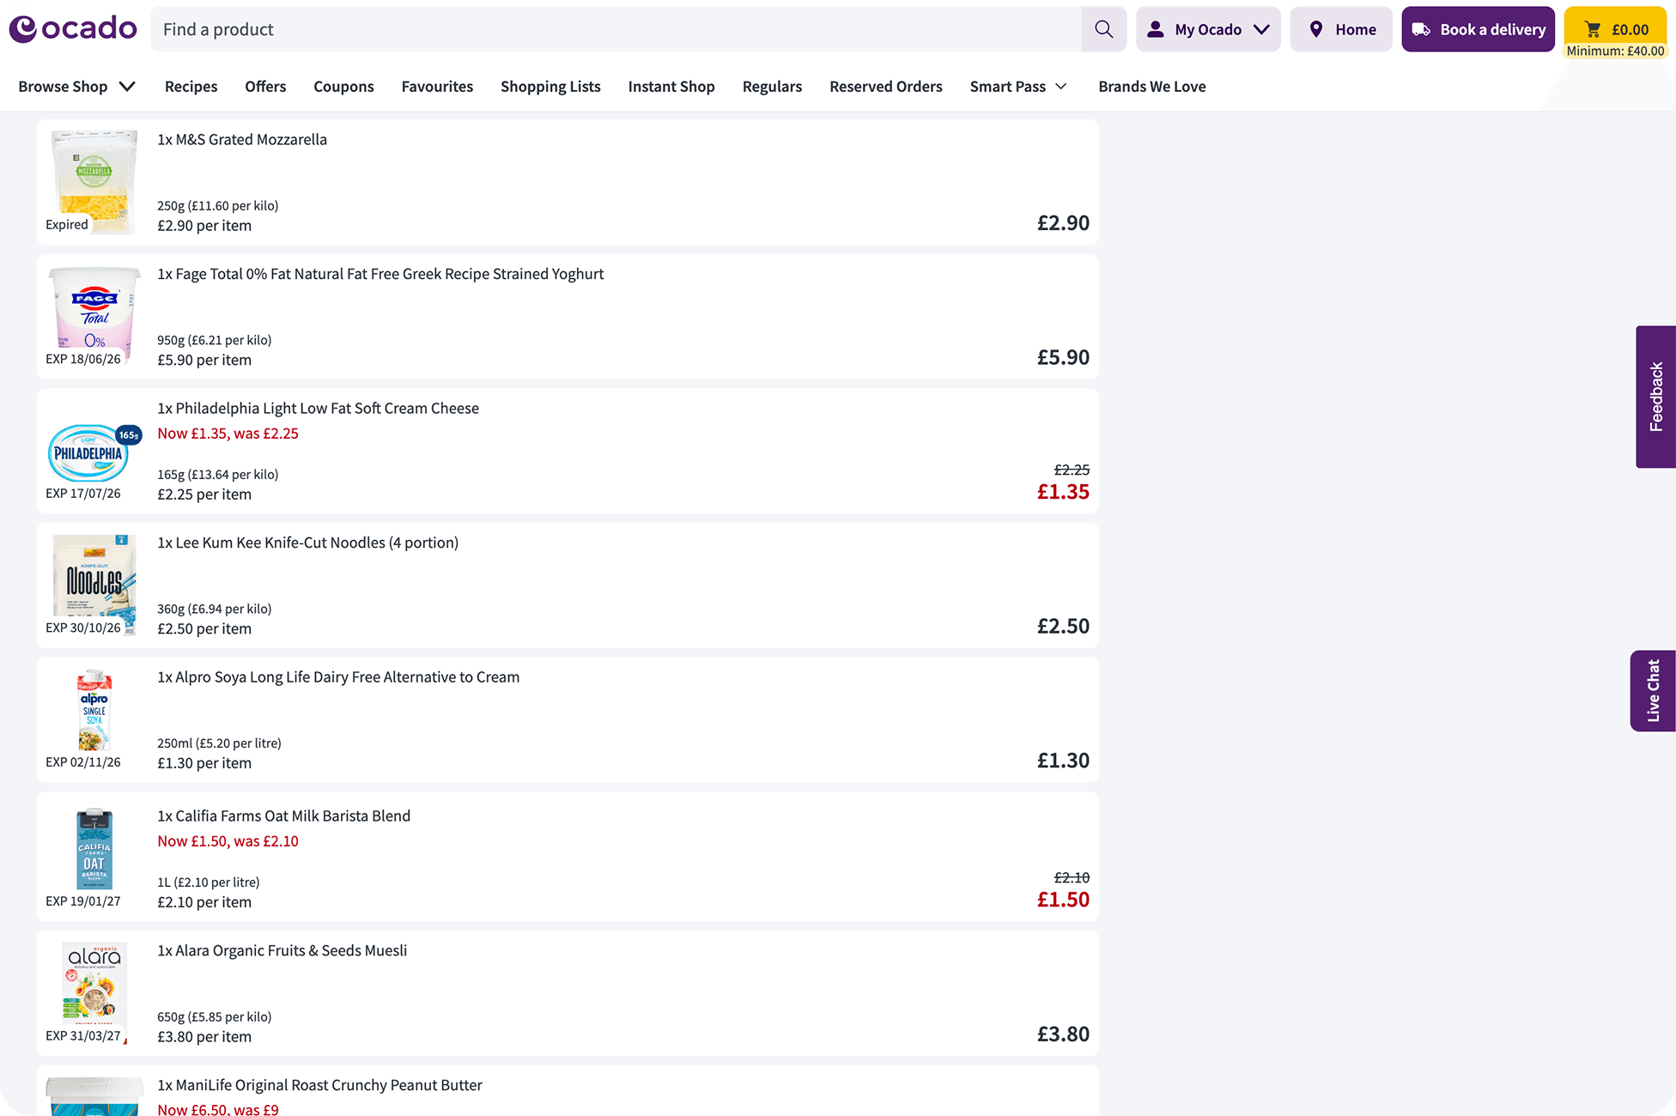
Task: Open ManiLife Crunchy Peanut Butter title
Action: point(319,1085)
